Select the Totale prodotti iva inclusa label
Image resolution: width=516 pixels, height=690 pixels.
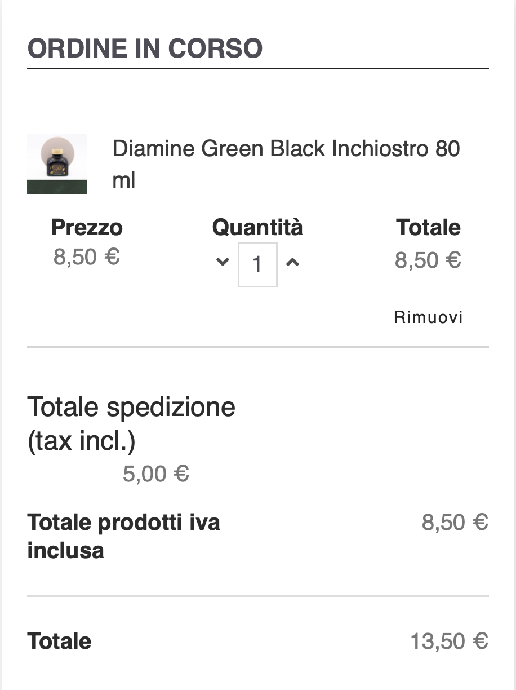(x=123, y=536)
